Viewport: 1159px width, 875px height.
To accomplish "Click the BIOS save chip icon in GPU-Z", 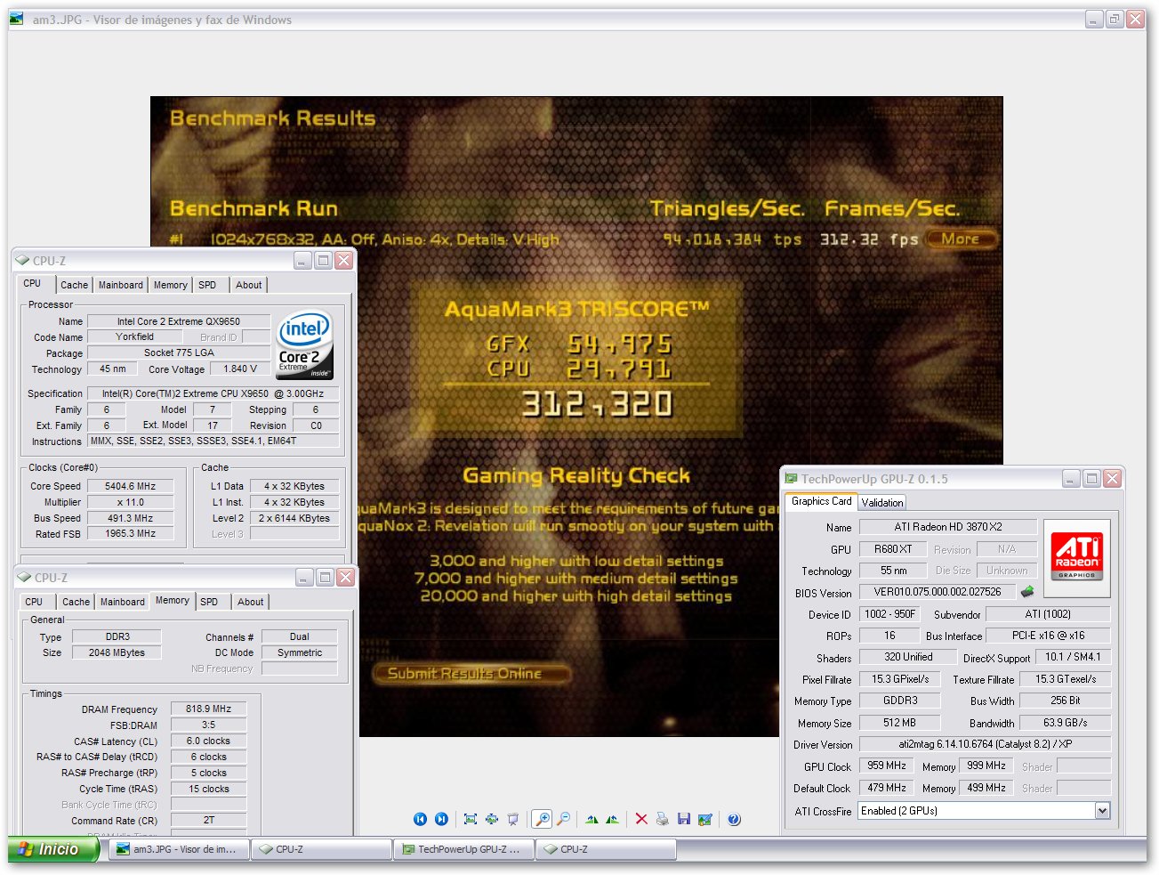I will (x=1027, y=591).
